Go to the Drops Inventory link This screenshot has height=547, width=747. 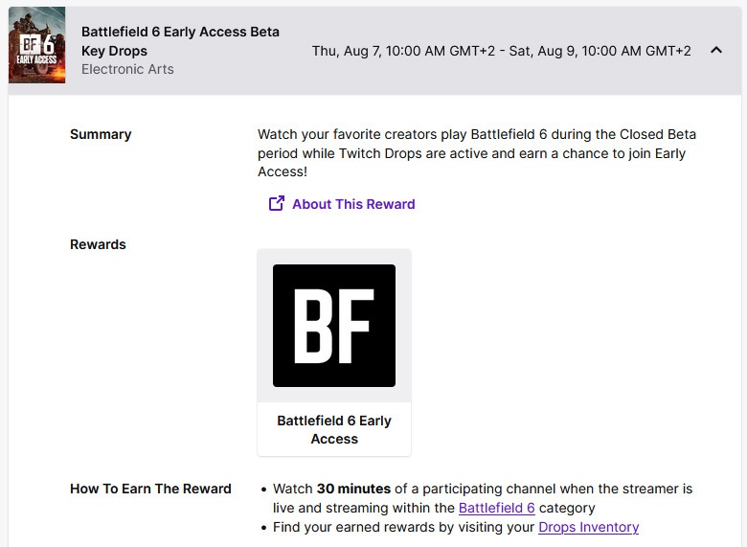tap(588, 527)
